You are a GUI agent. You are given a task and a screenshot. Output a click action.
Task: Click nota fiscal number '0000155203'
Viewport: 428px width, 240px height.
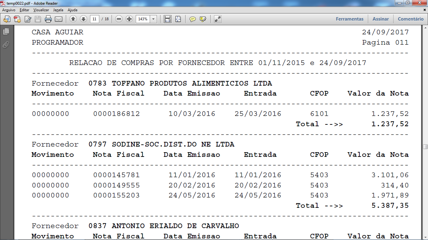click(117, 196)
